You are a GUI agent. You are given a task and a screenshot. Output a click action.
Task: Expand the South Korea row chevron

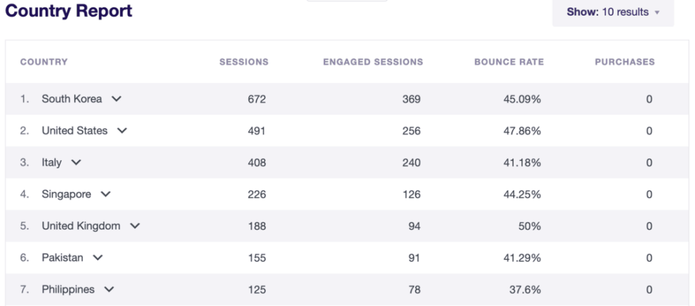[x=117, y=99]
